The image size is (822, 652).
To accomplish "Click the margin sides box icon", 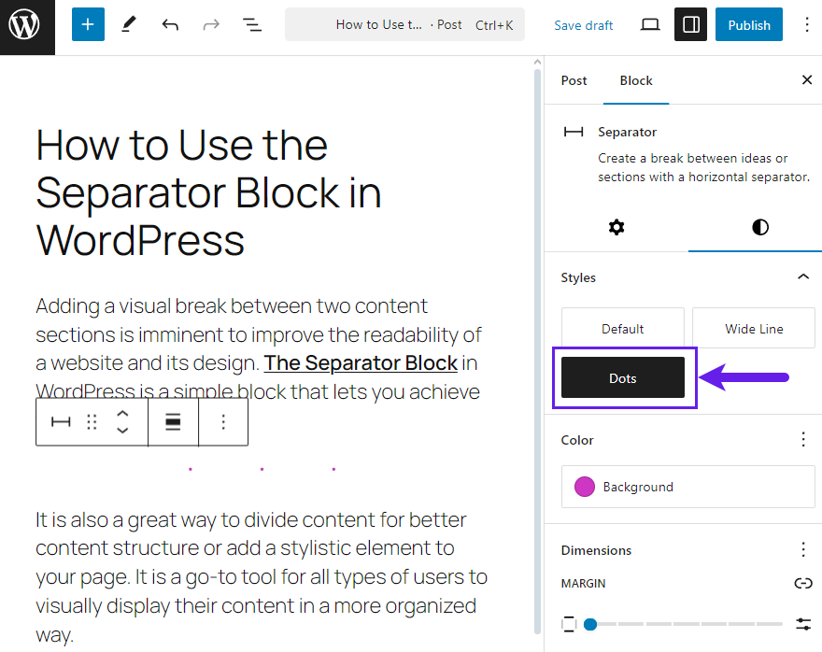I will point(569,624).
